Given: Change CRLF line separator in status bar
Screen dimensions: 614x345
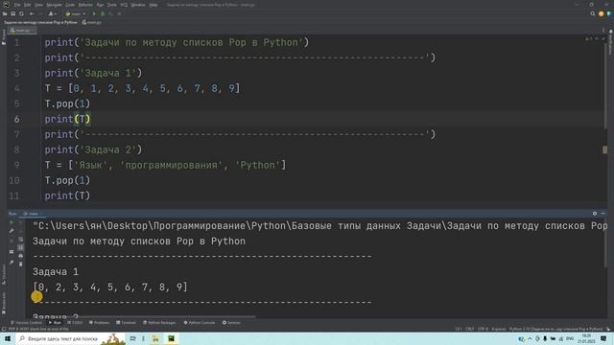Looking at the screenshot, I should pyautogui.click(x=469, y=329).
